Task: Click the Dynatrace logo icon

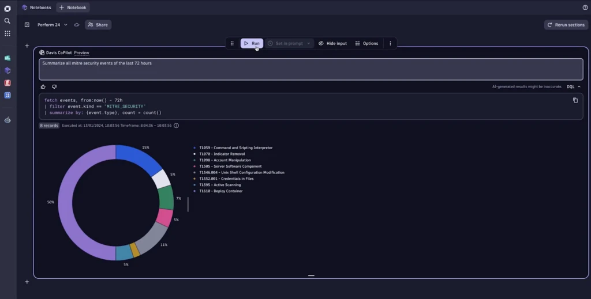Action: (8, 8)
